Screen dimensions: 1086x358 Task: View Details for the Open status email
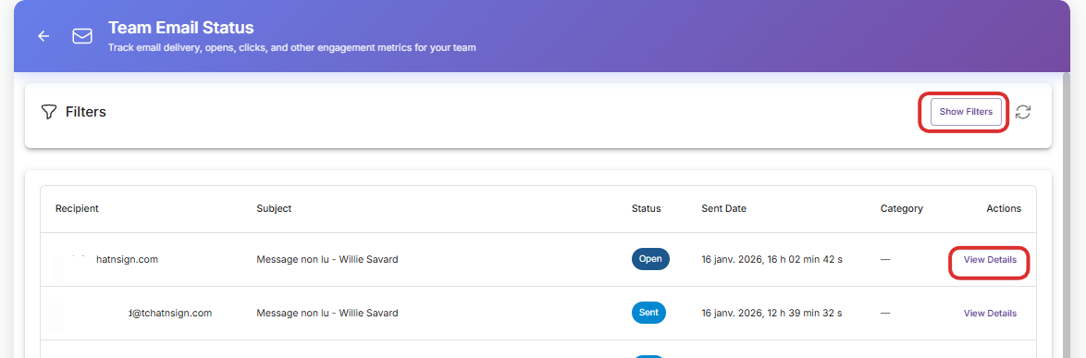click(x=990, y=260)
